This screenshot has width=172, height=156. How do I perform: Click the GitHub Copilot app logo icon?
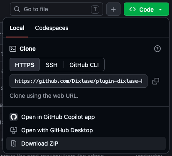coord(14,117)
